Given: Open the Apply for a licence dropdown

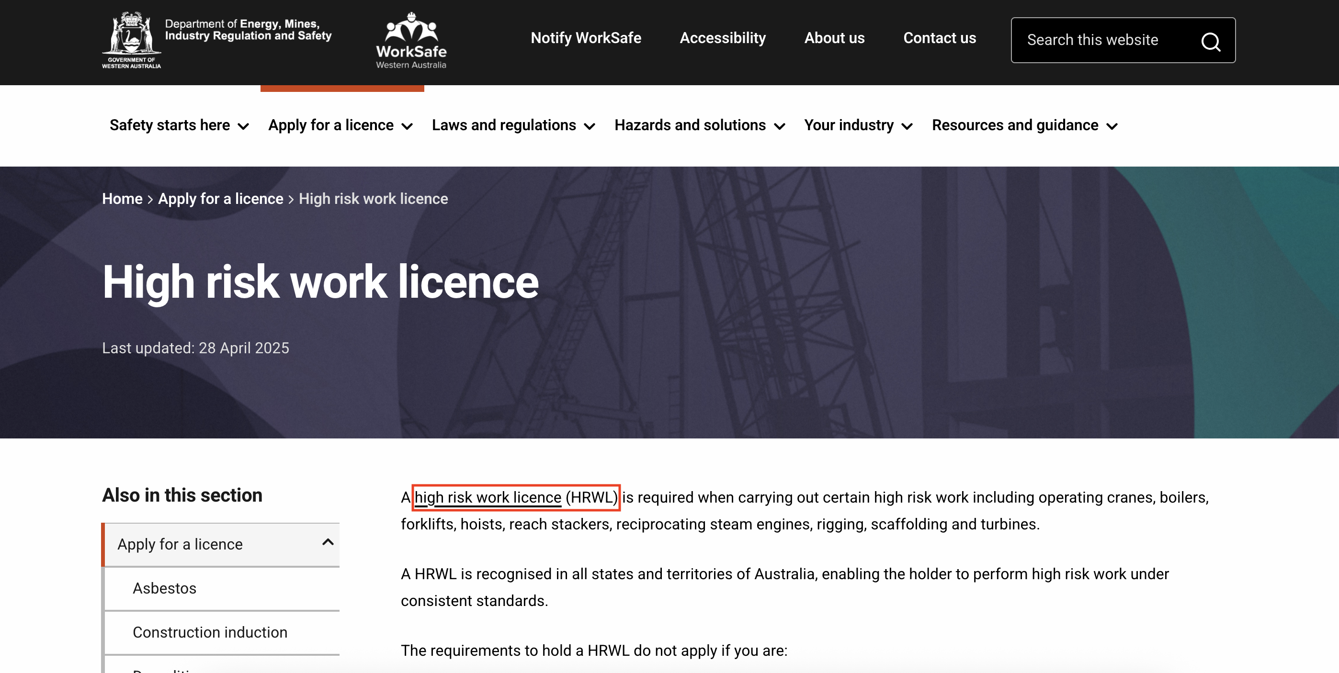Looking at the screenshot, I should point(340,125).
